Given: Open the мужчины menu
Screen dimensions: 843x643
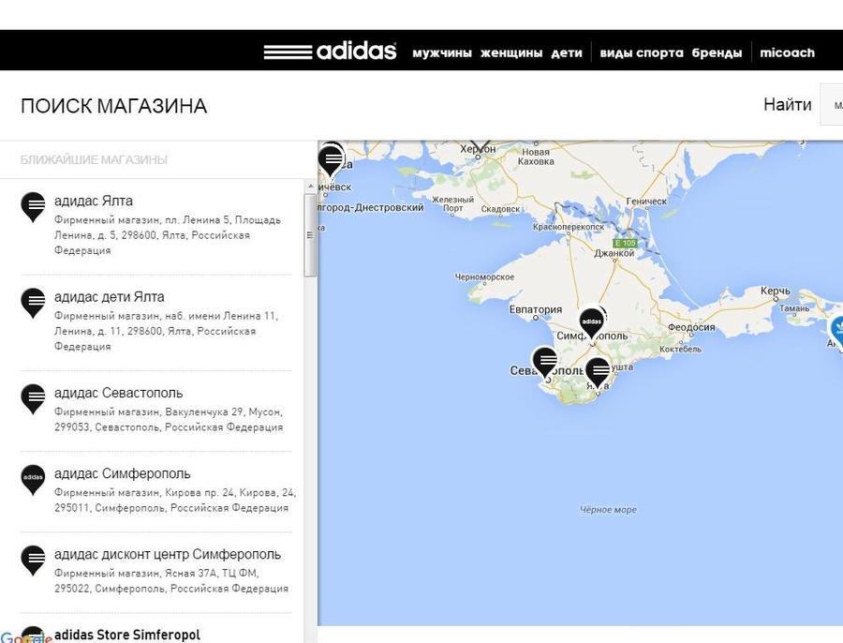Looking at the screenshot, I should tap(442, 52).
